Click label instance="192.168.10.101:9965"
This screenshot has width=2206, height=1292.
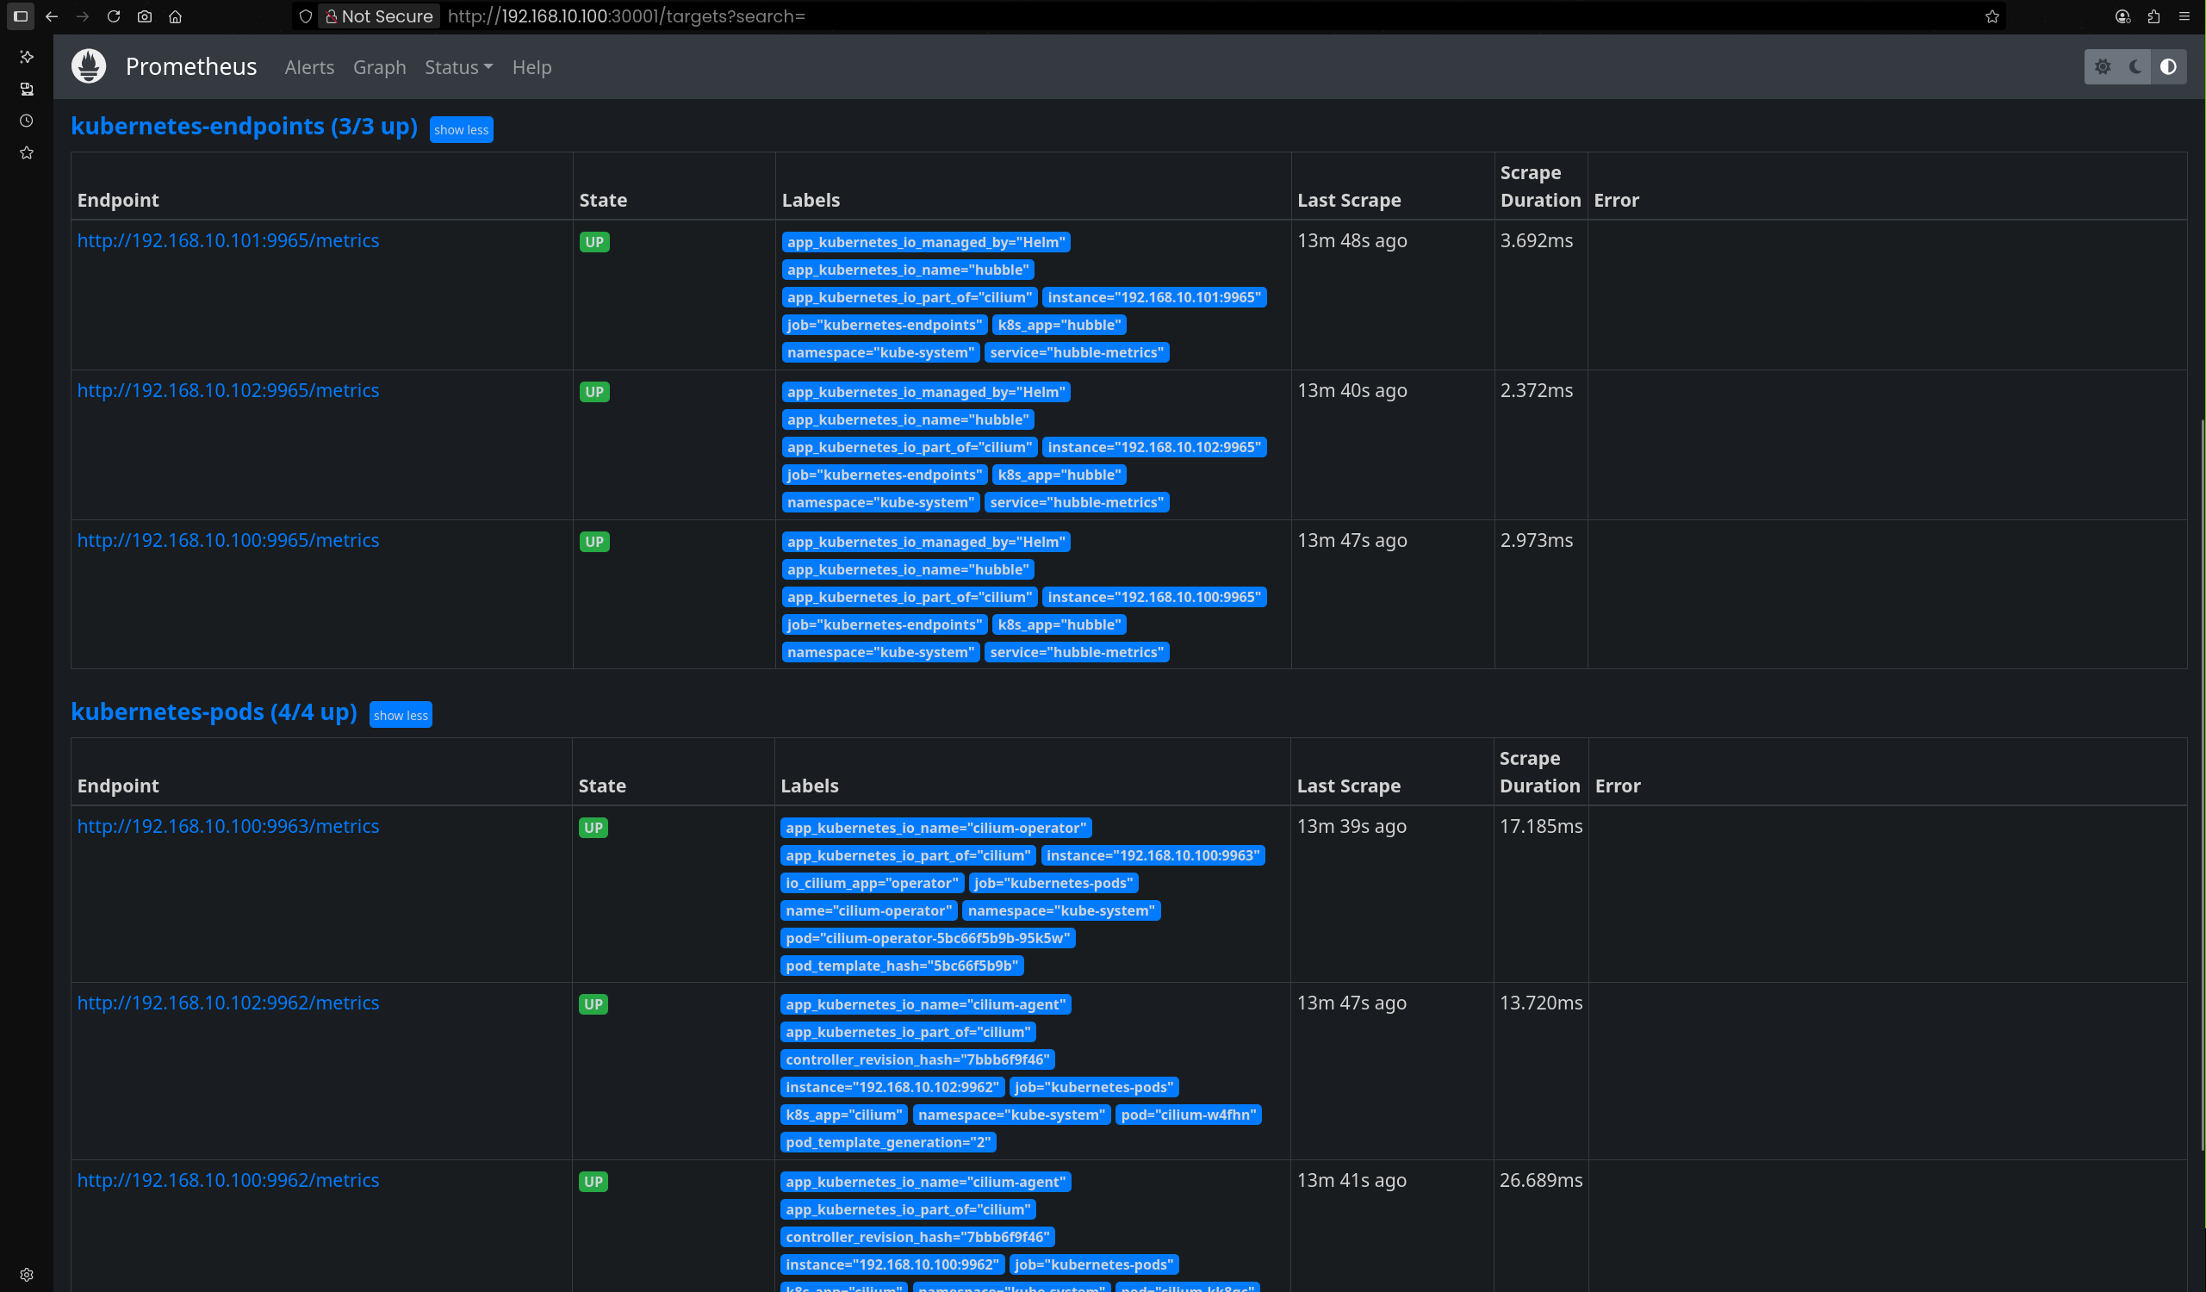pos(1153,298)
